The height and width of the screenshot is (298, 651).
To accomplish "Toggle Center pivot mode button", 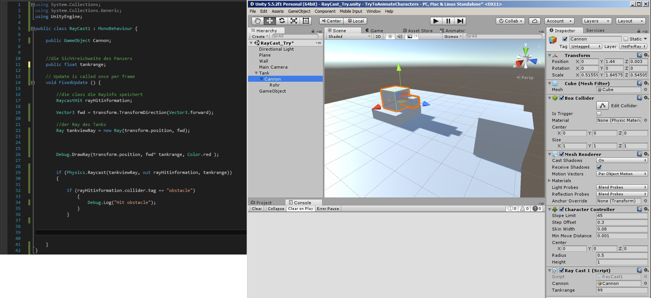I will tap(331, 21).
